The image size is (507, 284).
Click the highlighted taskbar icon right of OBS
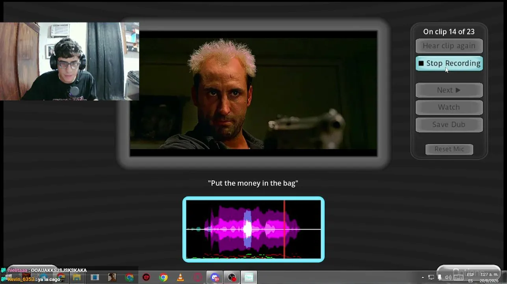[x=249, y=278]
